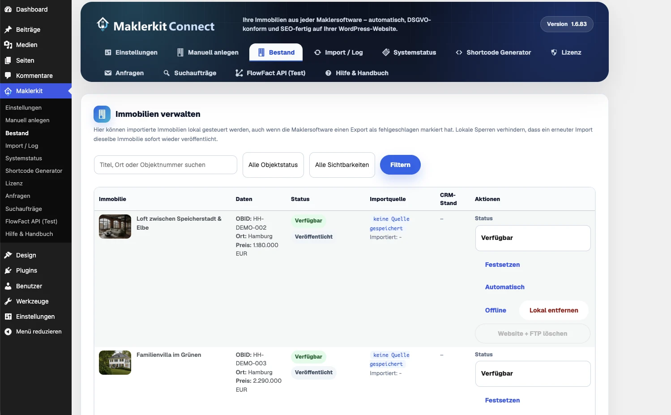Open Lizenz in sidebar submenu
671x415 pixels.
14,184
